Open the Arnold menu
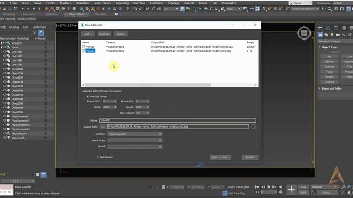Screen dimensions: 353x198 pyautogui.click(x=202, y=3)
